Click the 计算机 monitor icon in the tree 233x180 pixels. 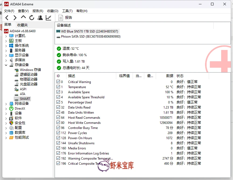(11, 36)
